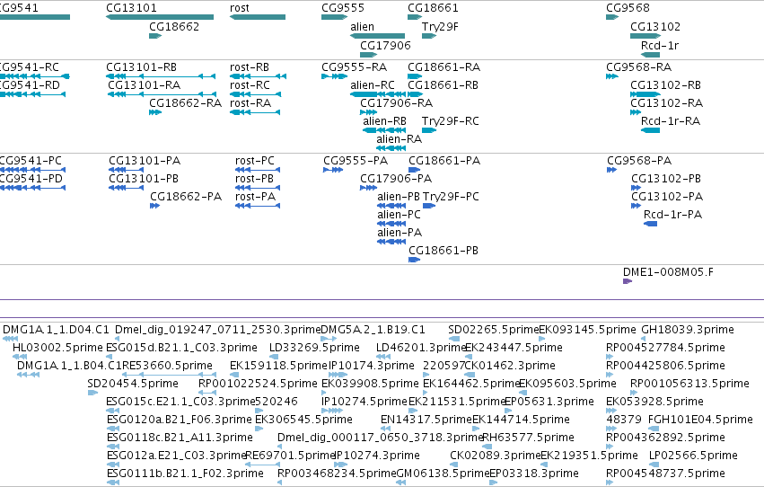Click the LP02566.5prime EST label
The width and height of the screenshot is (764, 487).
[x=693, y=456]
